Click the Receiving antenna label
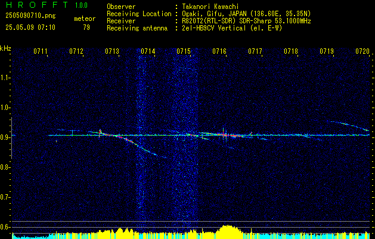Viewport: 375px width, 239px height. (137, 28)
